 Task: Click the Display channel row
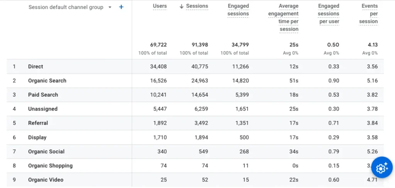(37, 138)
